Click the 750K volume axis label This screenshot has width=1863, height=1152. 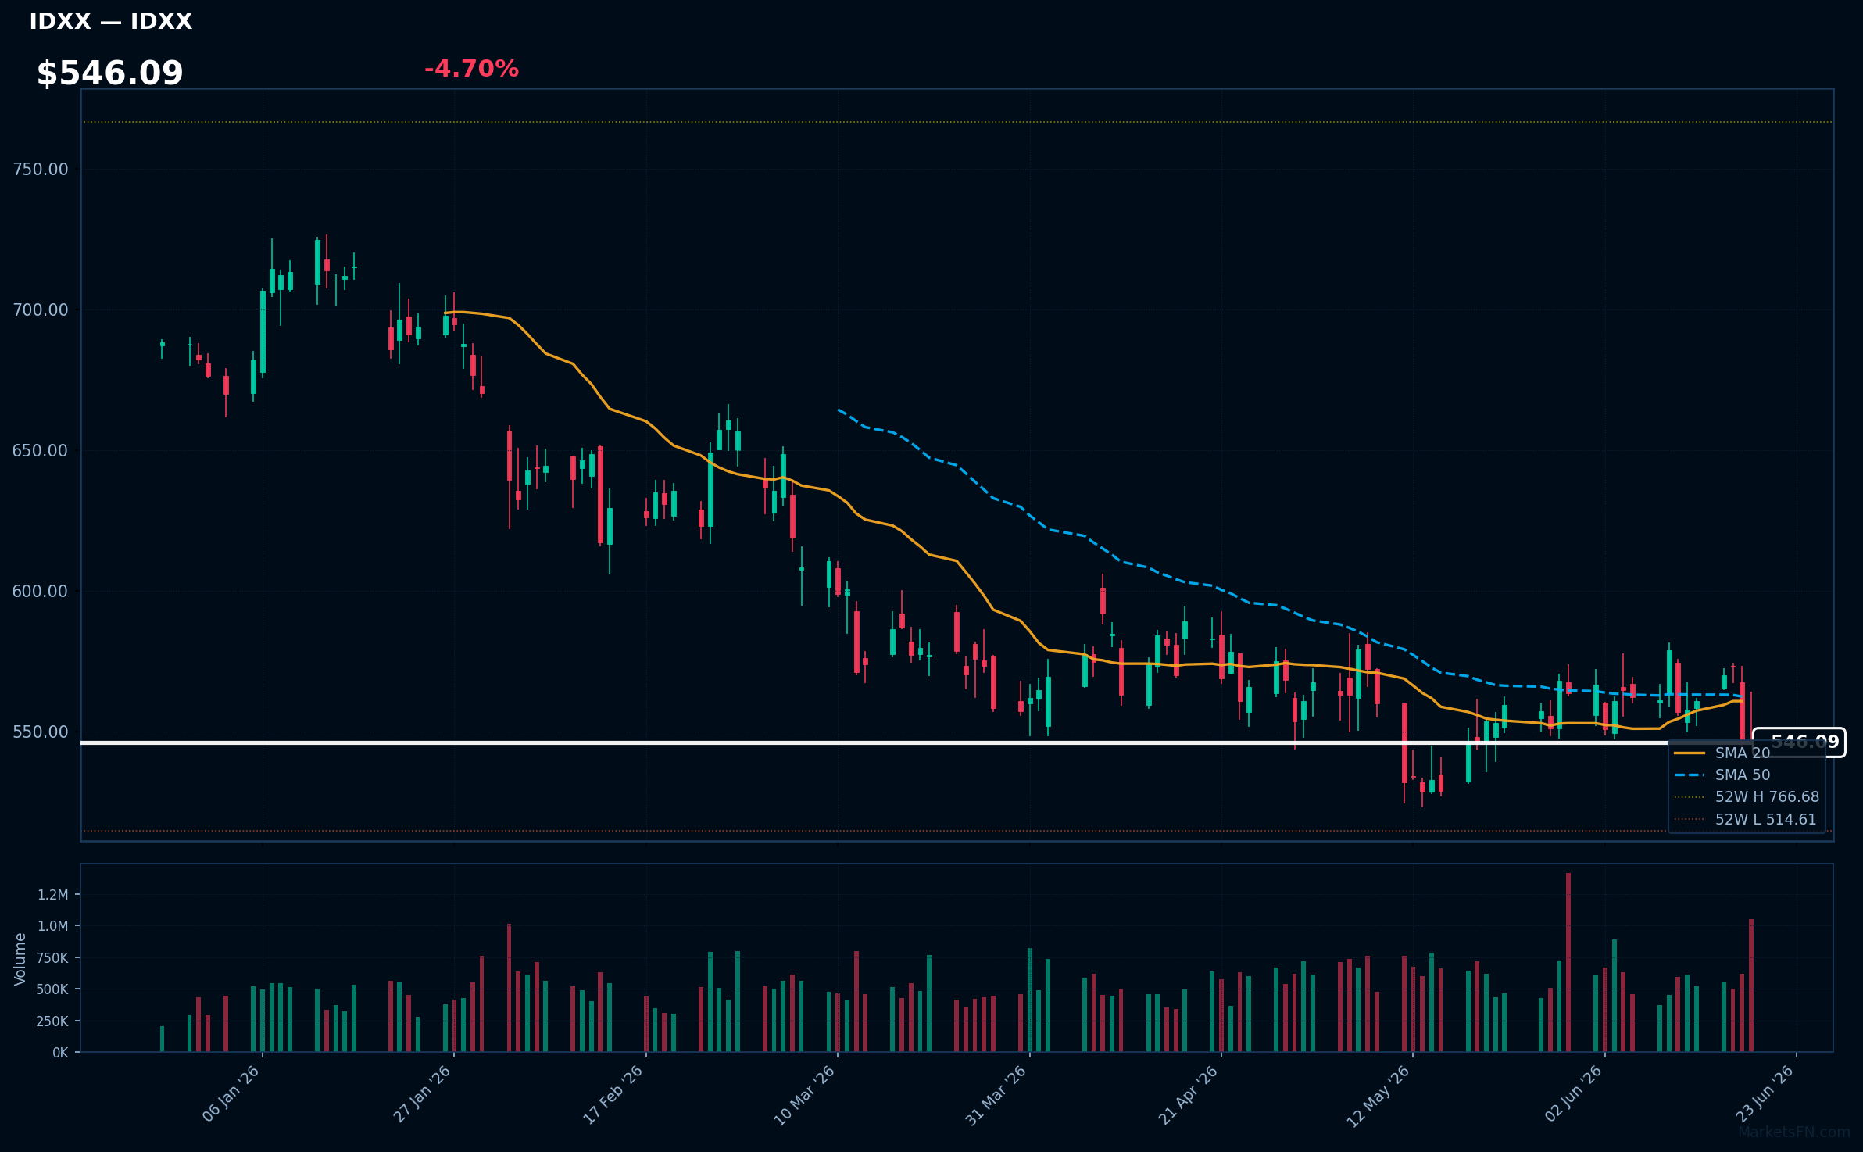coord(52,958)
